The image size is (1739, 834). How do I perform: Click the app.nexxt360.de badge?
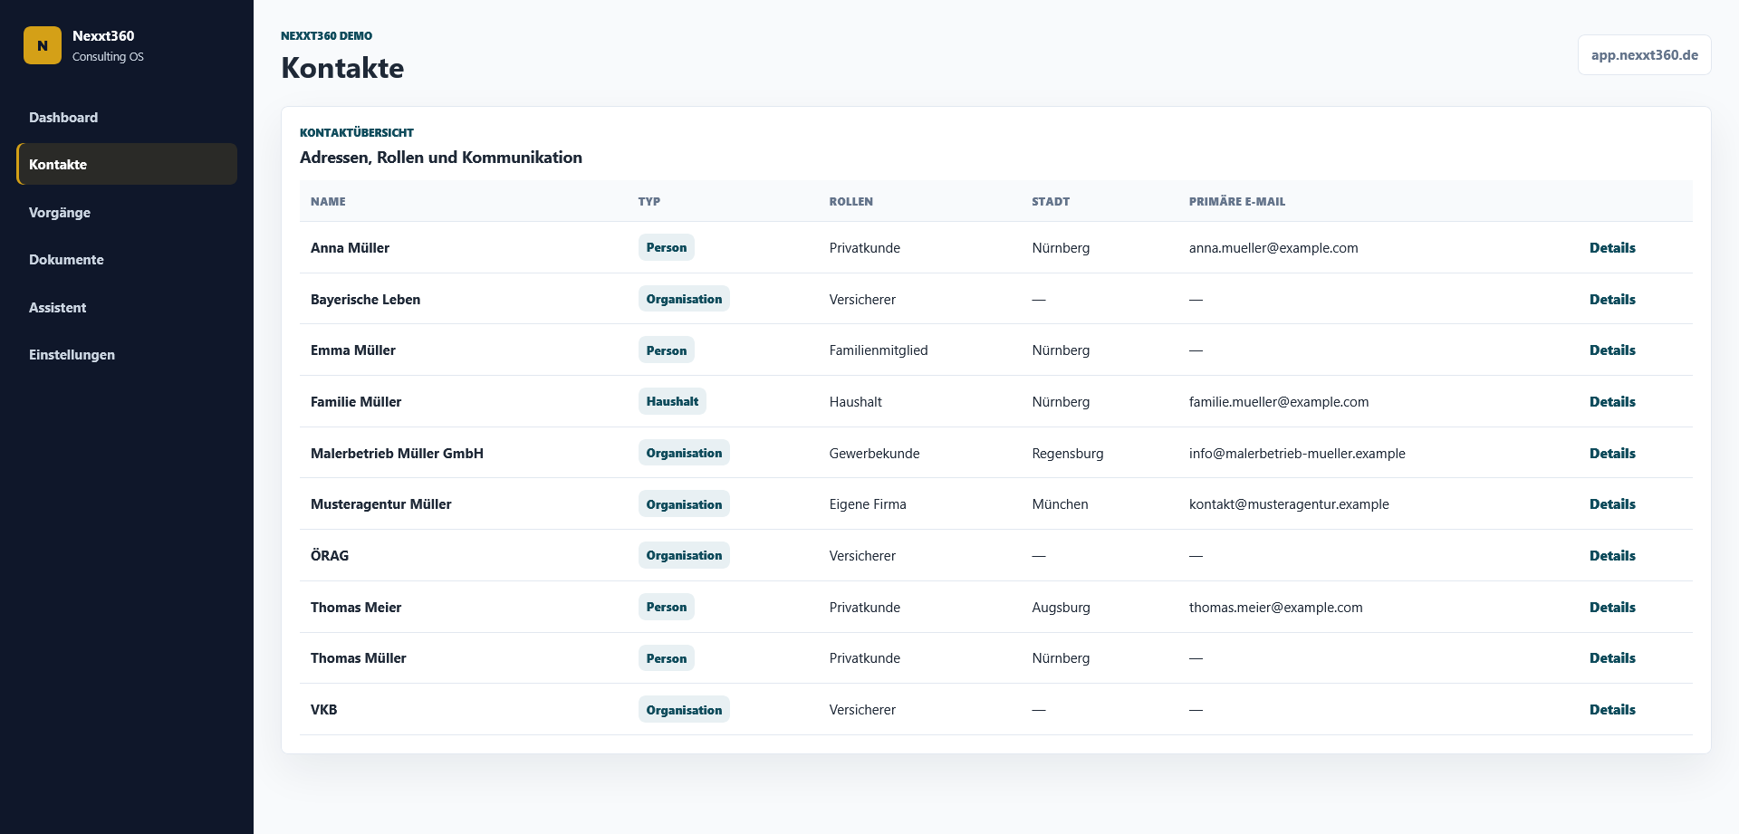1644,55
